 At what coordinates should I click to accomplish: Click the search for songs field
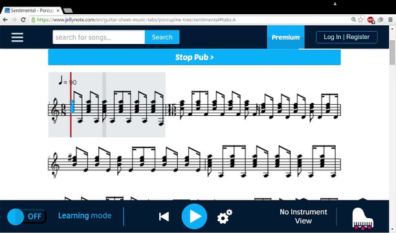[99, 37]
